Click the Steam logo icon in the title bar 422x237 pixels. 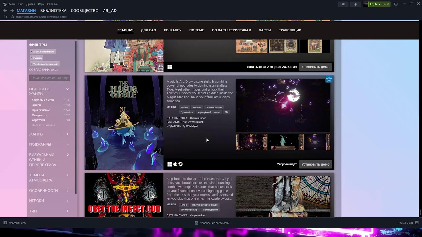coord(5,4)
